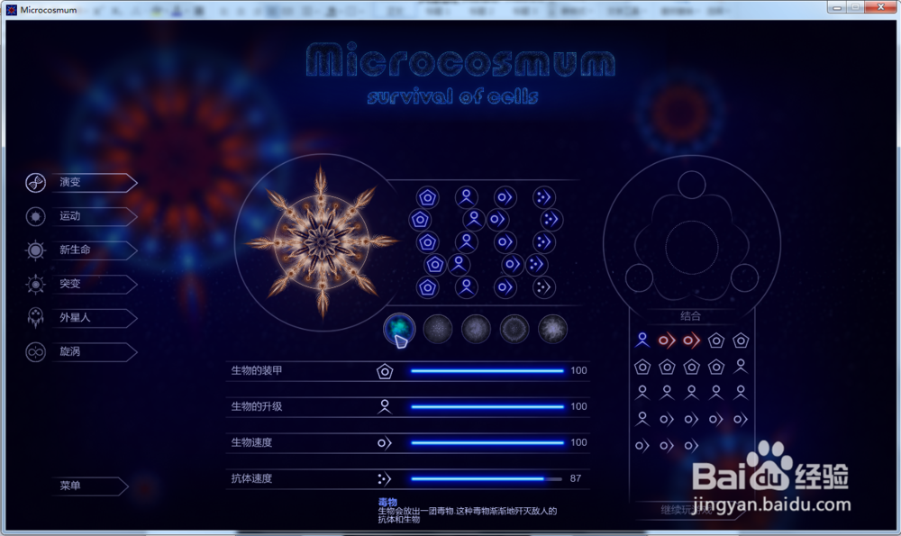This screenshot has height=536, width=901.
Task: Pick the person gene starting fourth inventory row
Action: 642,420
